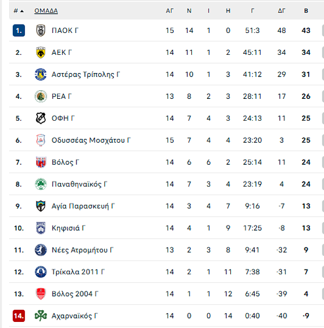Viewport: 324px width, 328px height.
Task: Select the ΑΓ matches-played column header
Action: coord(170,11)
